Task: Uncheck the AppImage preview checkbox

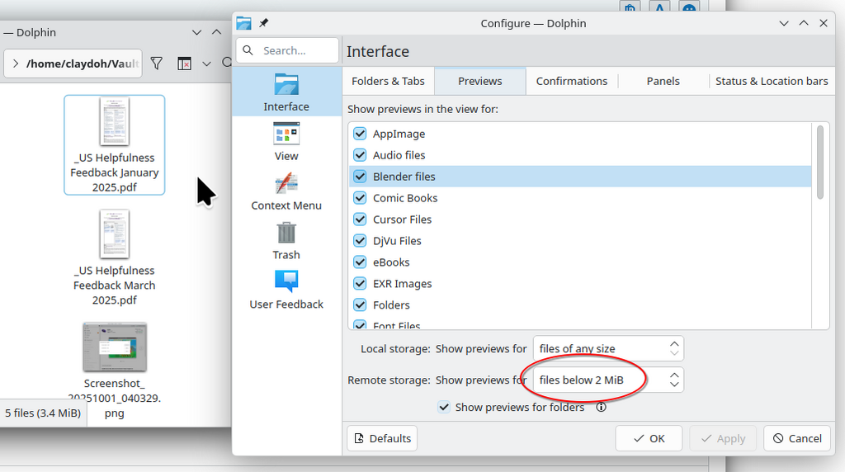Action: (x=360, y=134)
